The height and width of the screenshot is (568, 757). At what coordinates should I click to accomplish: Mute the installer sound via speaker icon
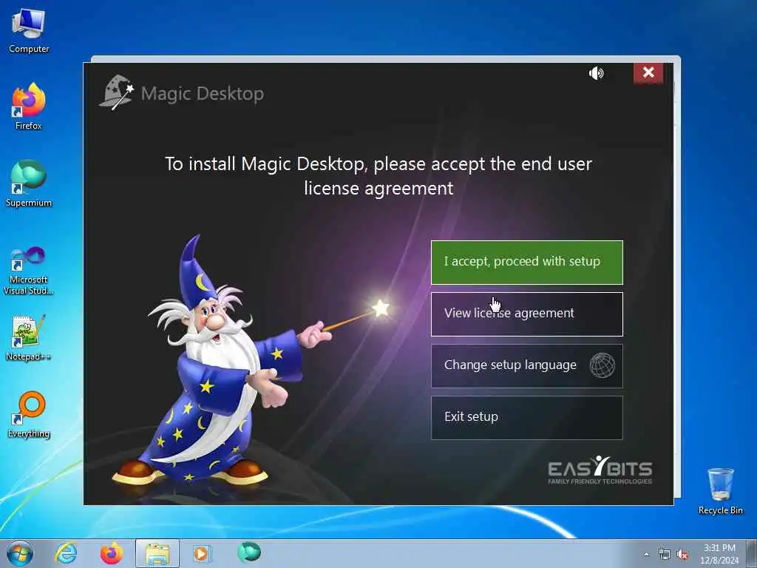tap(597, 73)
